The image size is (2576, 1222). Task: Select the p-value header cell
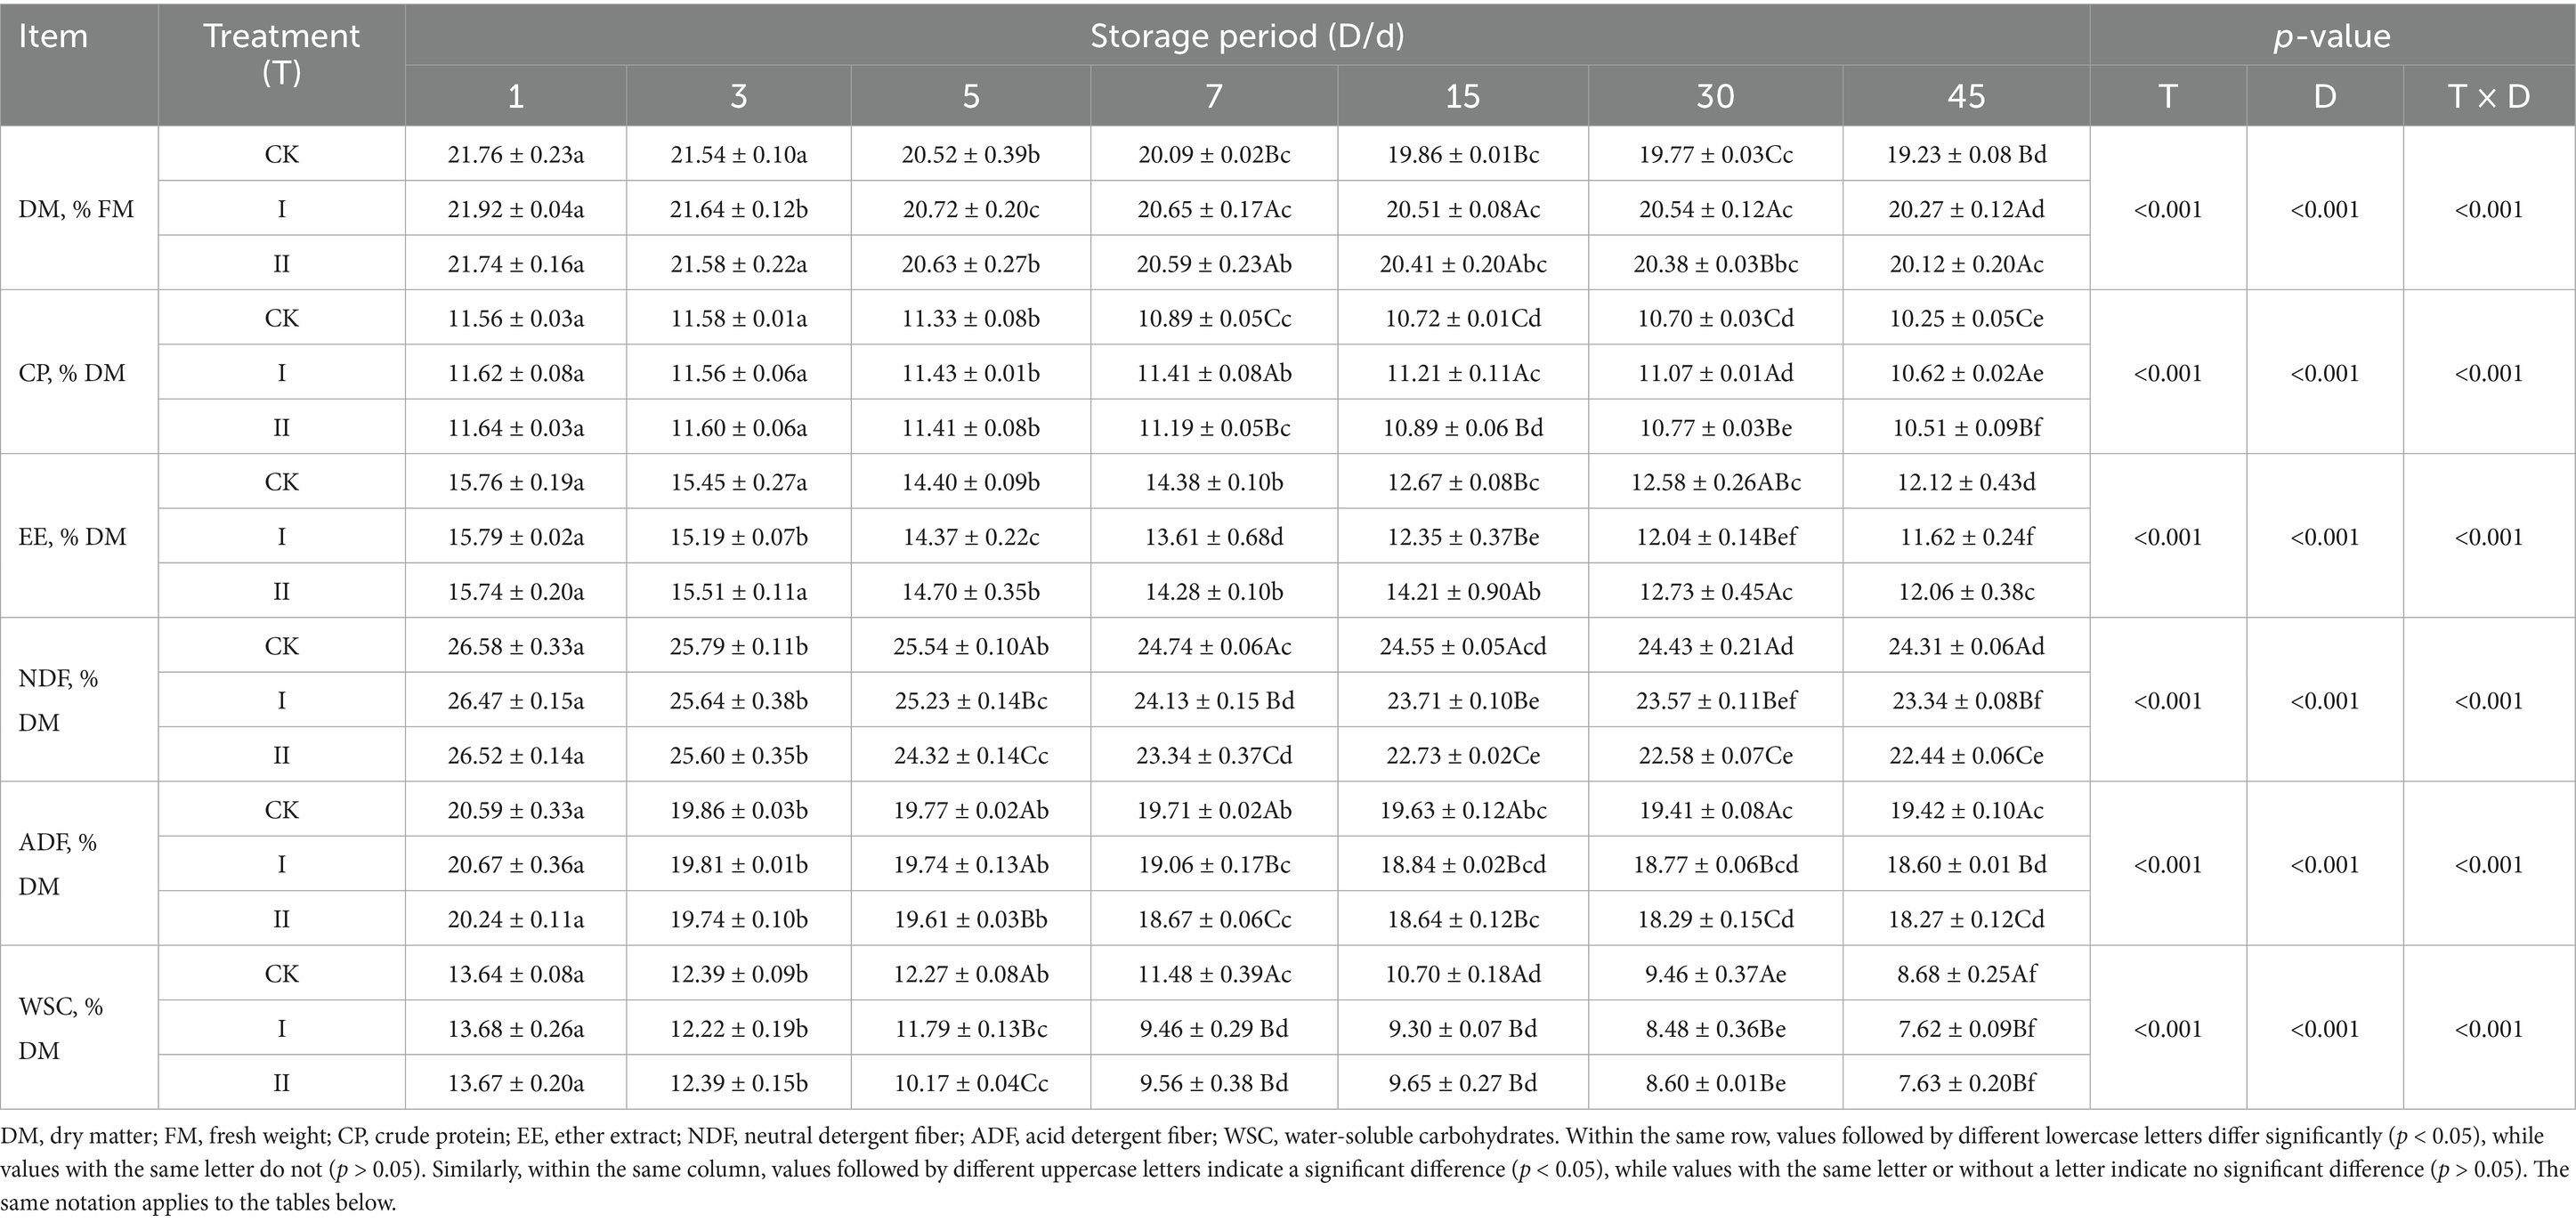(x=2330, y=36)
